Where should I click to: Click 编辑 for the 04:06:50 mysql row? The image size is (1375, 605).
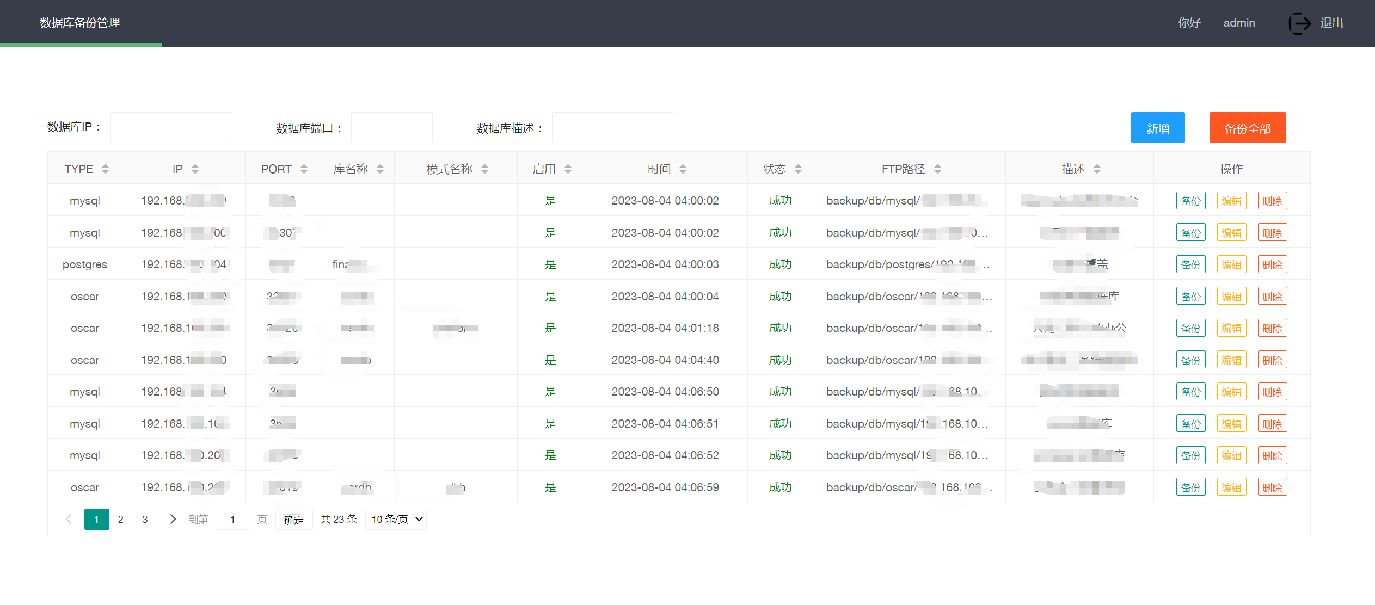(x=1232, y=392)
